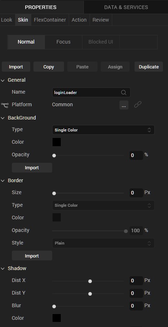The image size is (168, 327).
Task: Open the Shadow Color swatch
Action: pos(56,318)
